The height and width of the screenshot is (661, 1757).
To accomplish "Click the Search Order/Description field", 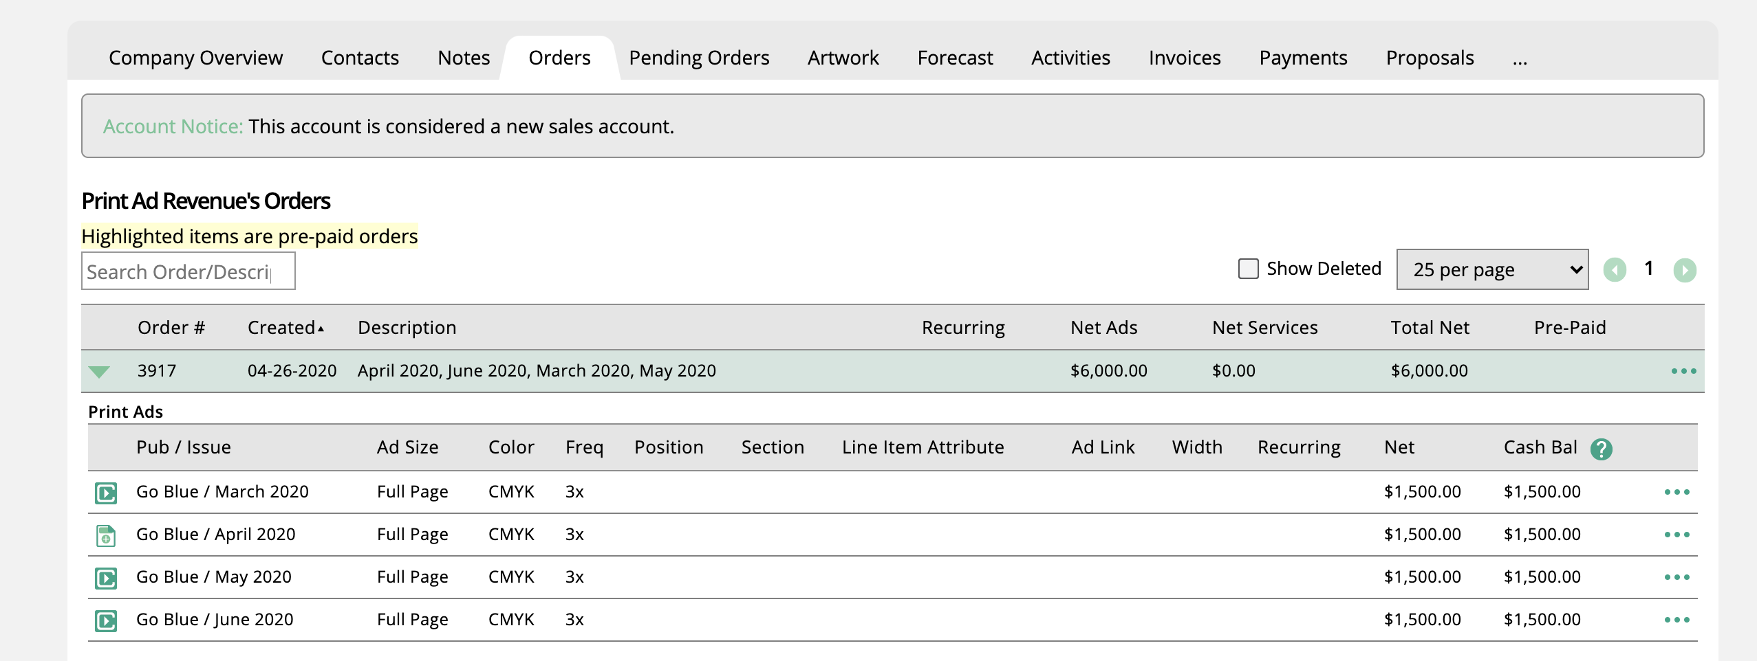I will coord(188,271).
